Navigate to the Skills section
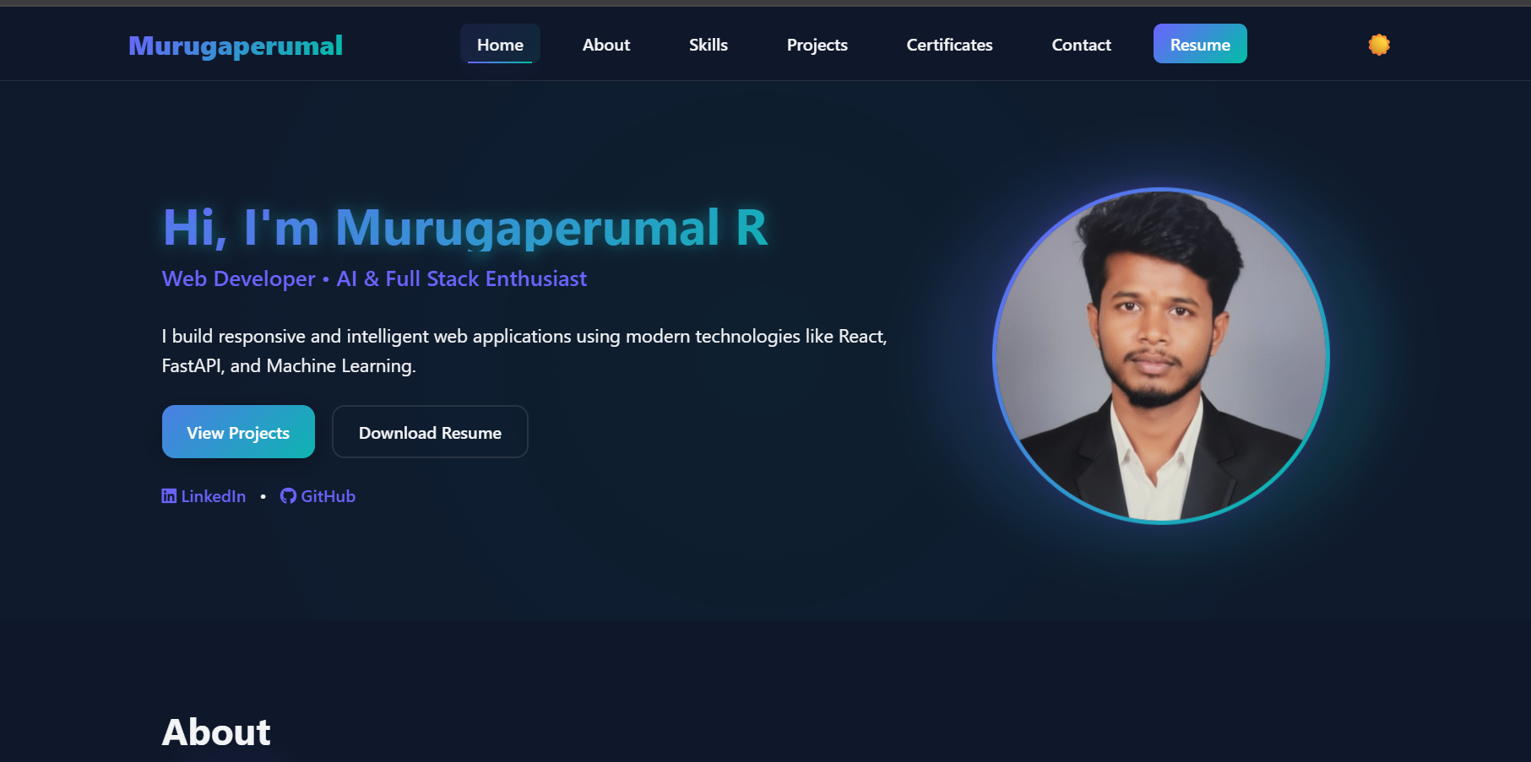1531x762 pixels. click(708, 45)
